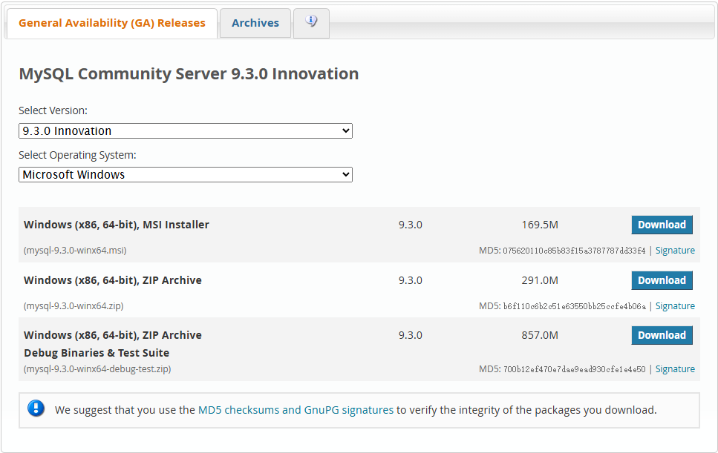This screenshot has width=718, height=453.
Task: Click the blue exclamation notice icon
Action: pyautogui.click(x=36, y=409)
